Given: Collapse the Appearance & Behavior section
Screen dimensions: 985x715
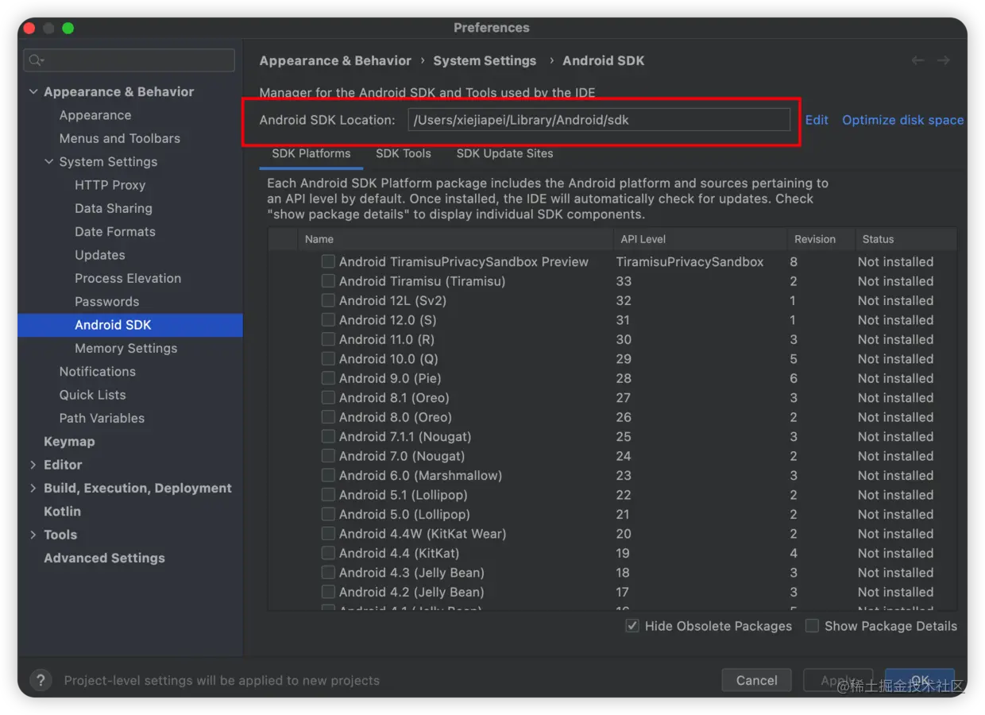Looking at the screenshot, I should pyautogui.click(x=33, y=92).
